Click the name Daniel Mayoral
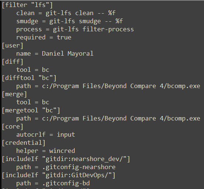This screenshot has width=204, height=189. click(x=67, y=54)
